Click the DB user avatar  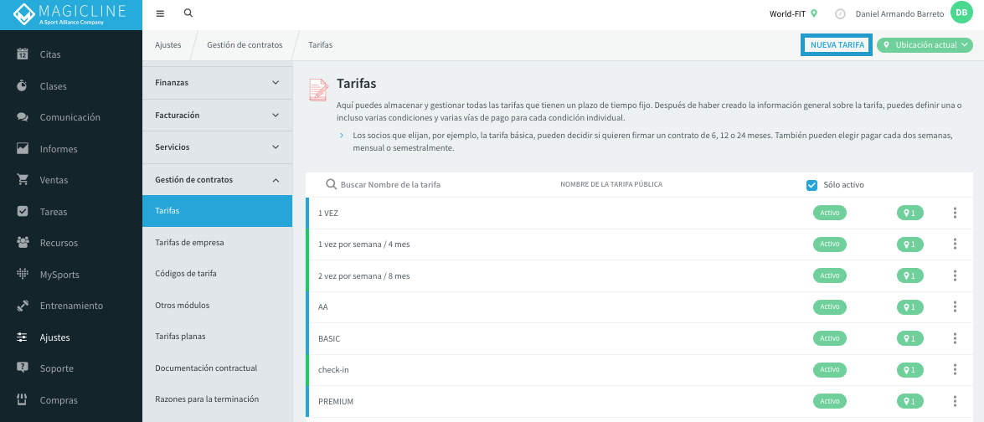pos(961,13)
